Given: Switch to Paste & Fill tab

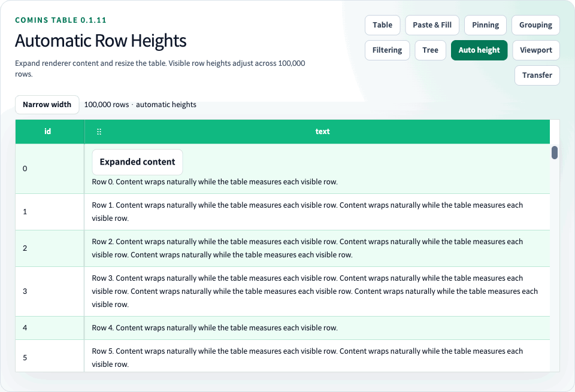Looking at the screenshot, I should coord(432,25).
